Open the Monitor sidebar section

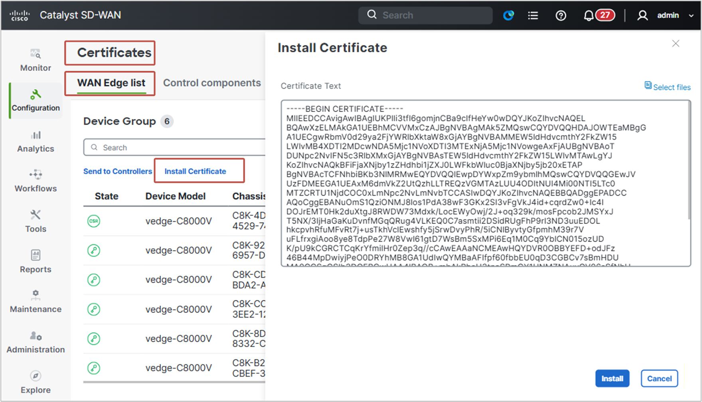point(36,60)
